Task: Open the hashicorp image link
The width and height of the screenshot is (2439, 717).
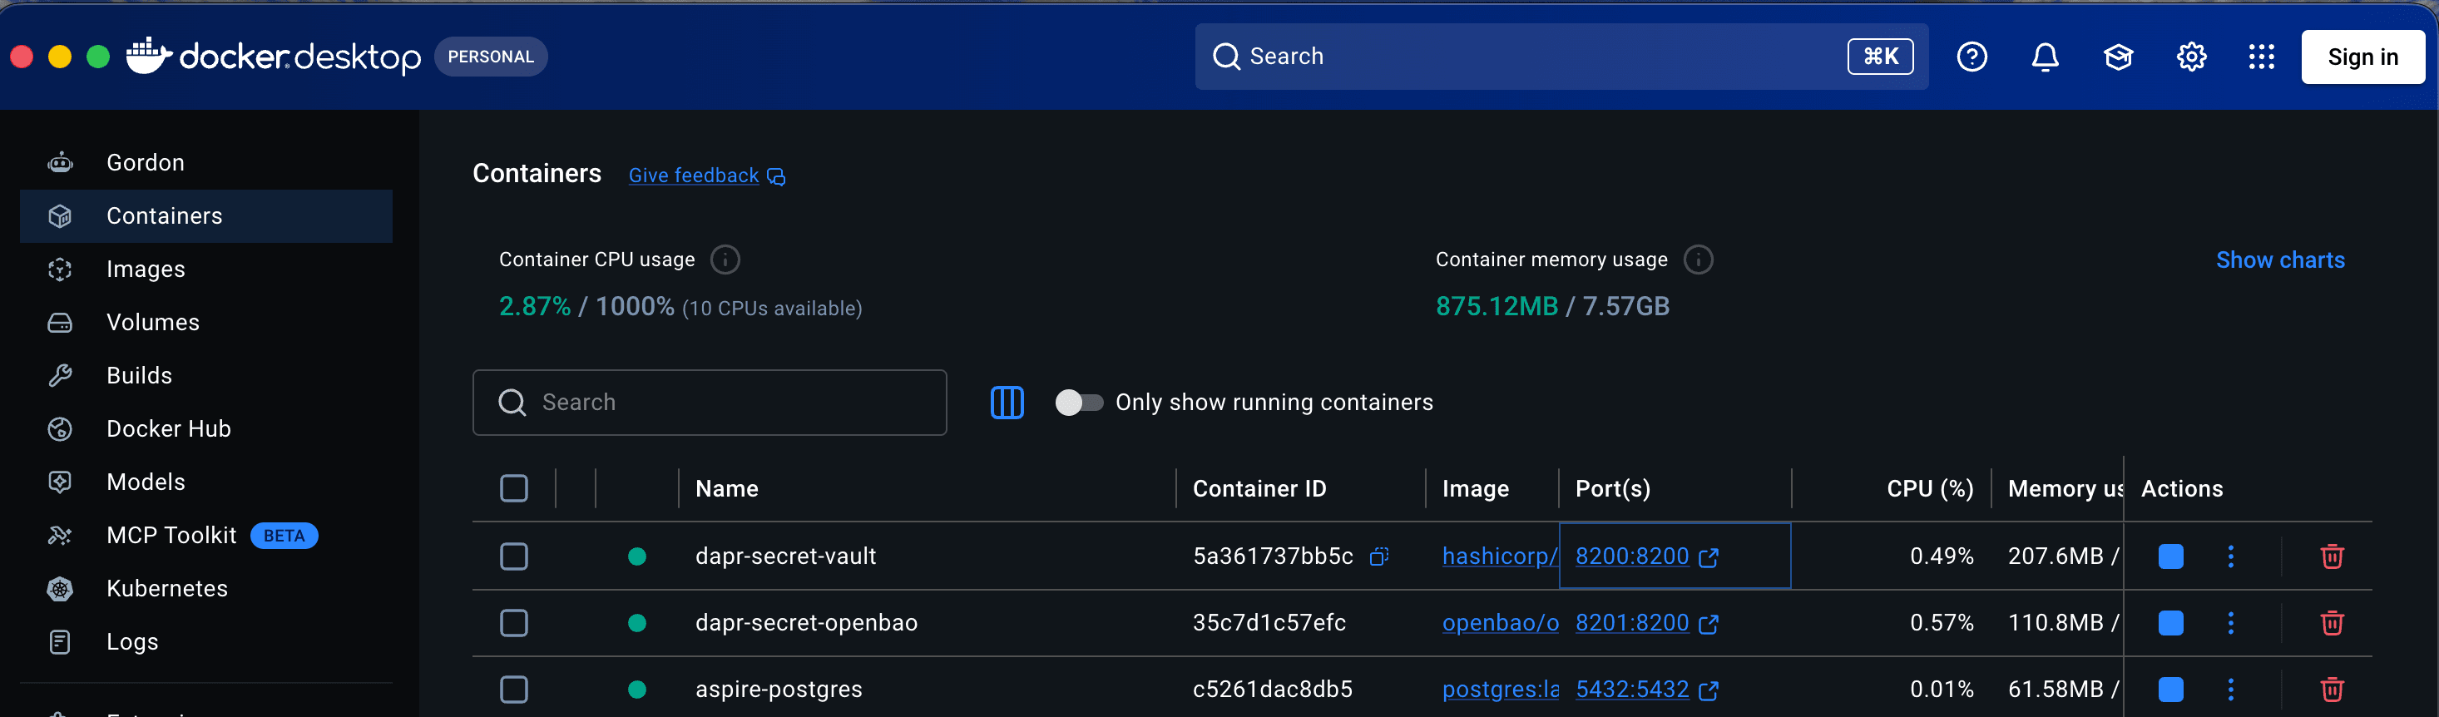Action: (x=1500, y=557)
